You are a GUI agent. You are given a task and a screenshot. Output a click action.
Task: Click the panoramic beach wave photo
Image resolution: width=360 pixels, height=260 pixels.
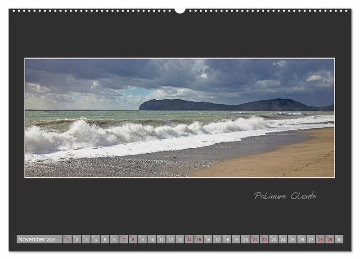pyautogui.click(x=180, y=118)
